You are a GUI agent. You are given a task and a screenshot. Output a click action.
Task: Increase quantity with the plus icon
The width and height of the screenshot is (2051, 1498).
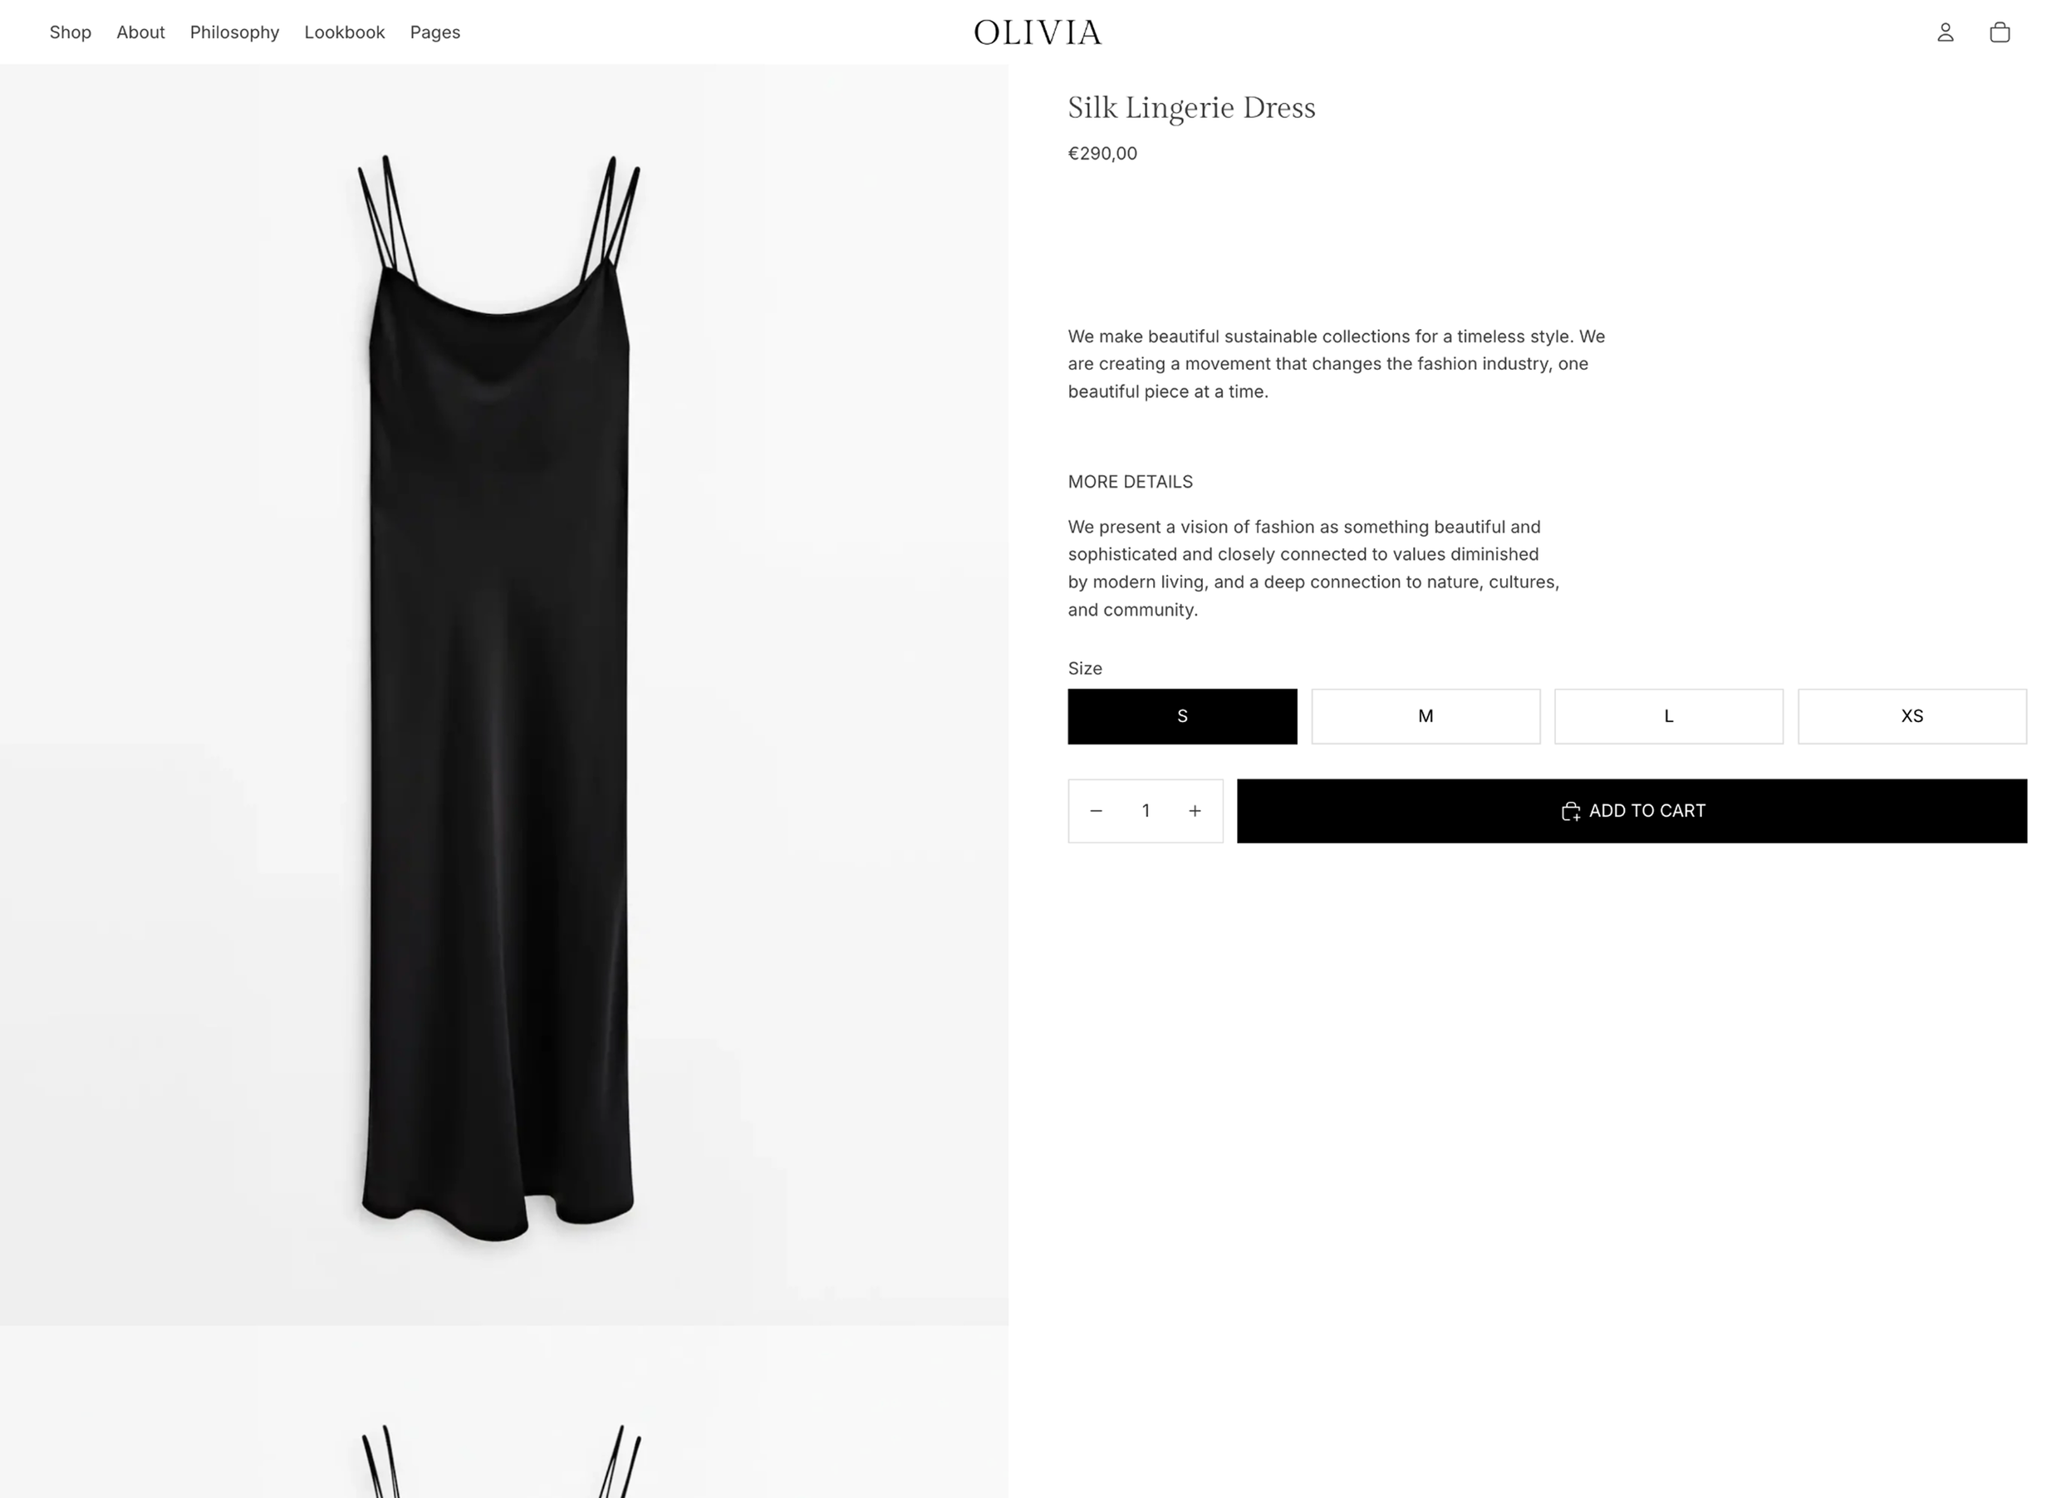pyautogui.click(x=1195, y=811)
